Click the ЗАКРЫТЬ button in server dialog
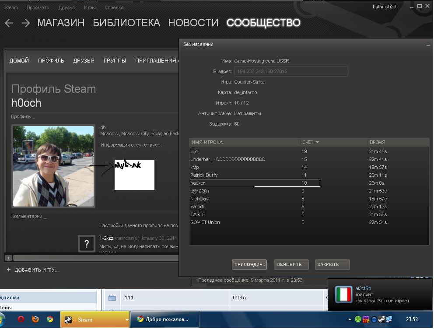This screenshot has width=448, height=336. pyautogui.click(x=332, y=265)
